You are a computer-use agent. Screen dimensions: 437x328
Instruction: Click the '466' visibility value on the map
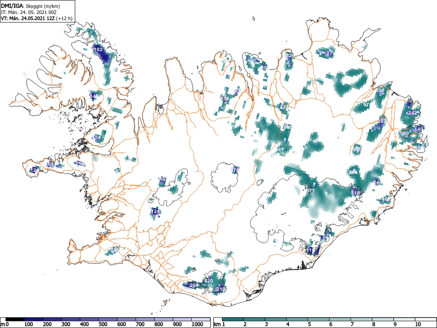pyautogui.click(x=386, y=199)
